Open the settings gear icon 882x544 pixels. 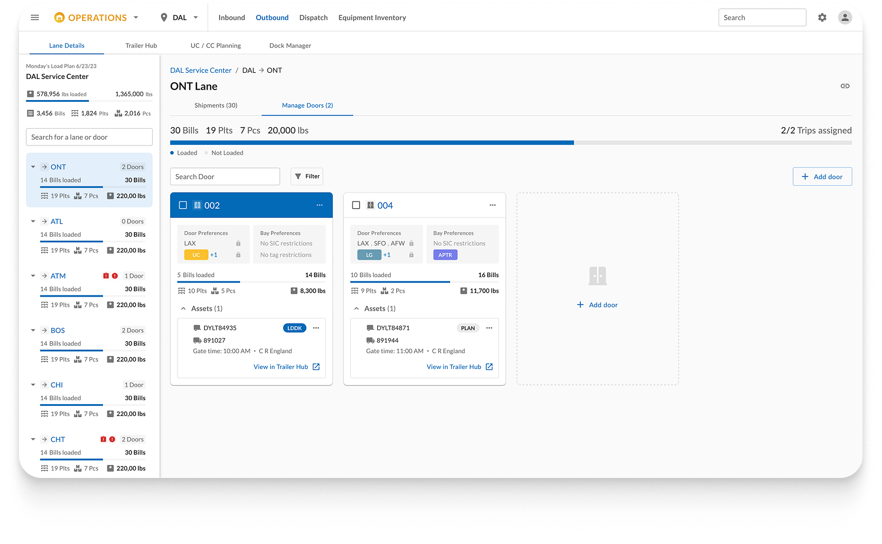(822, 17)
